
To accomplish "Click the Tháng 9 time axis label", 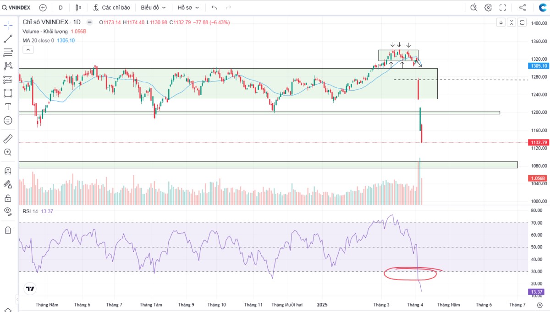I will [x=186, y=304].
